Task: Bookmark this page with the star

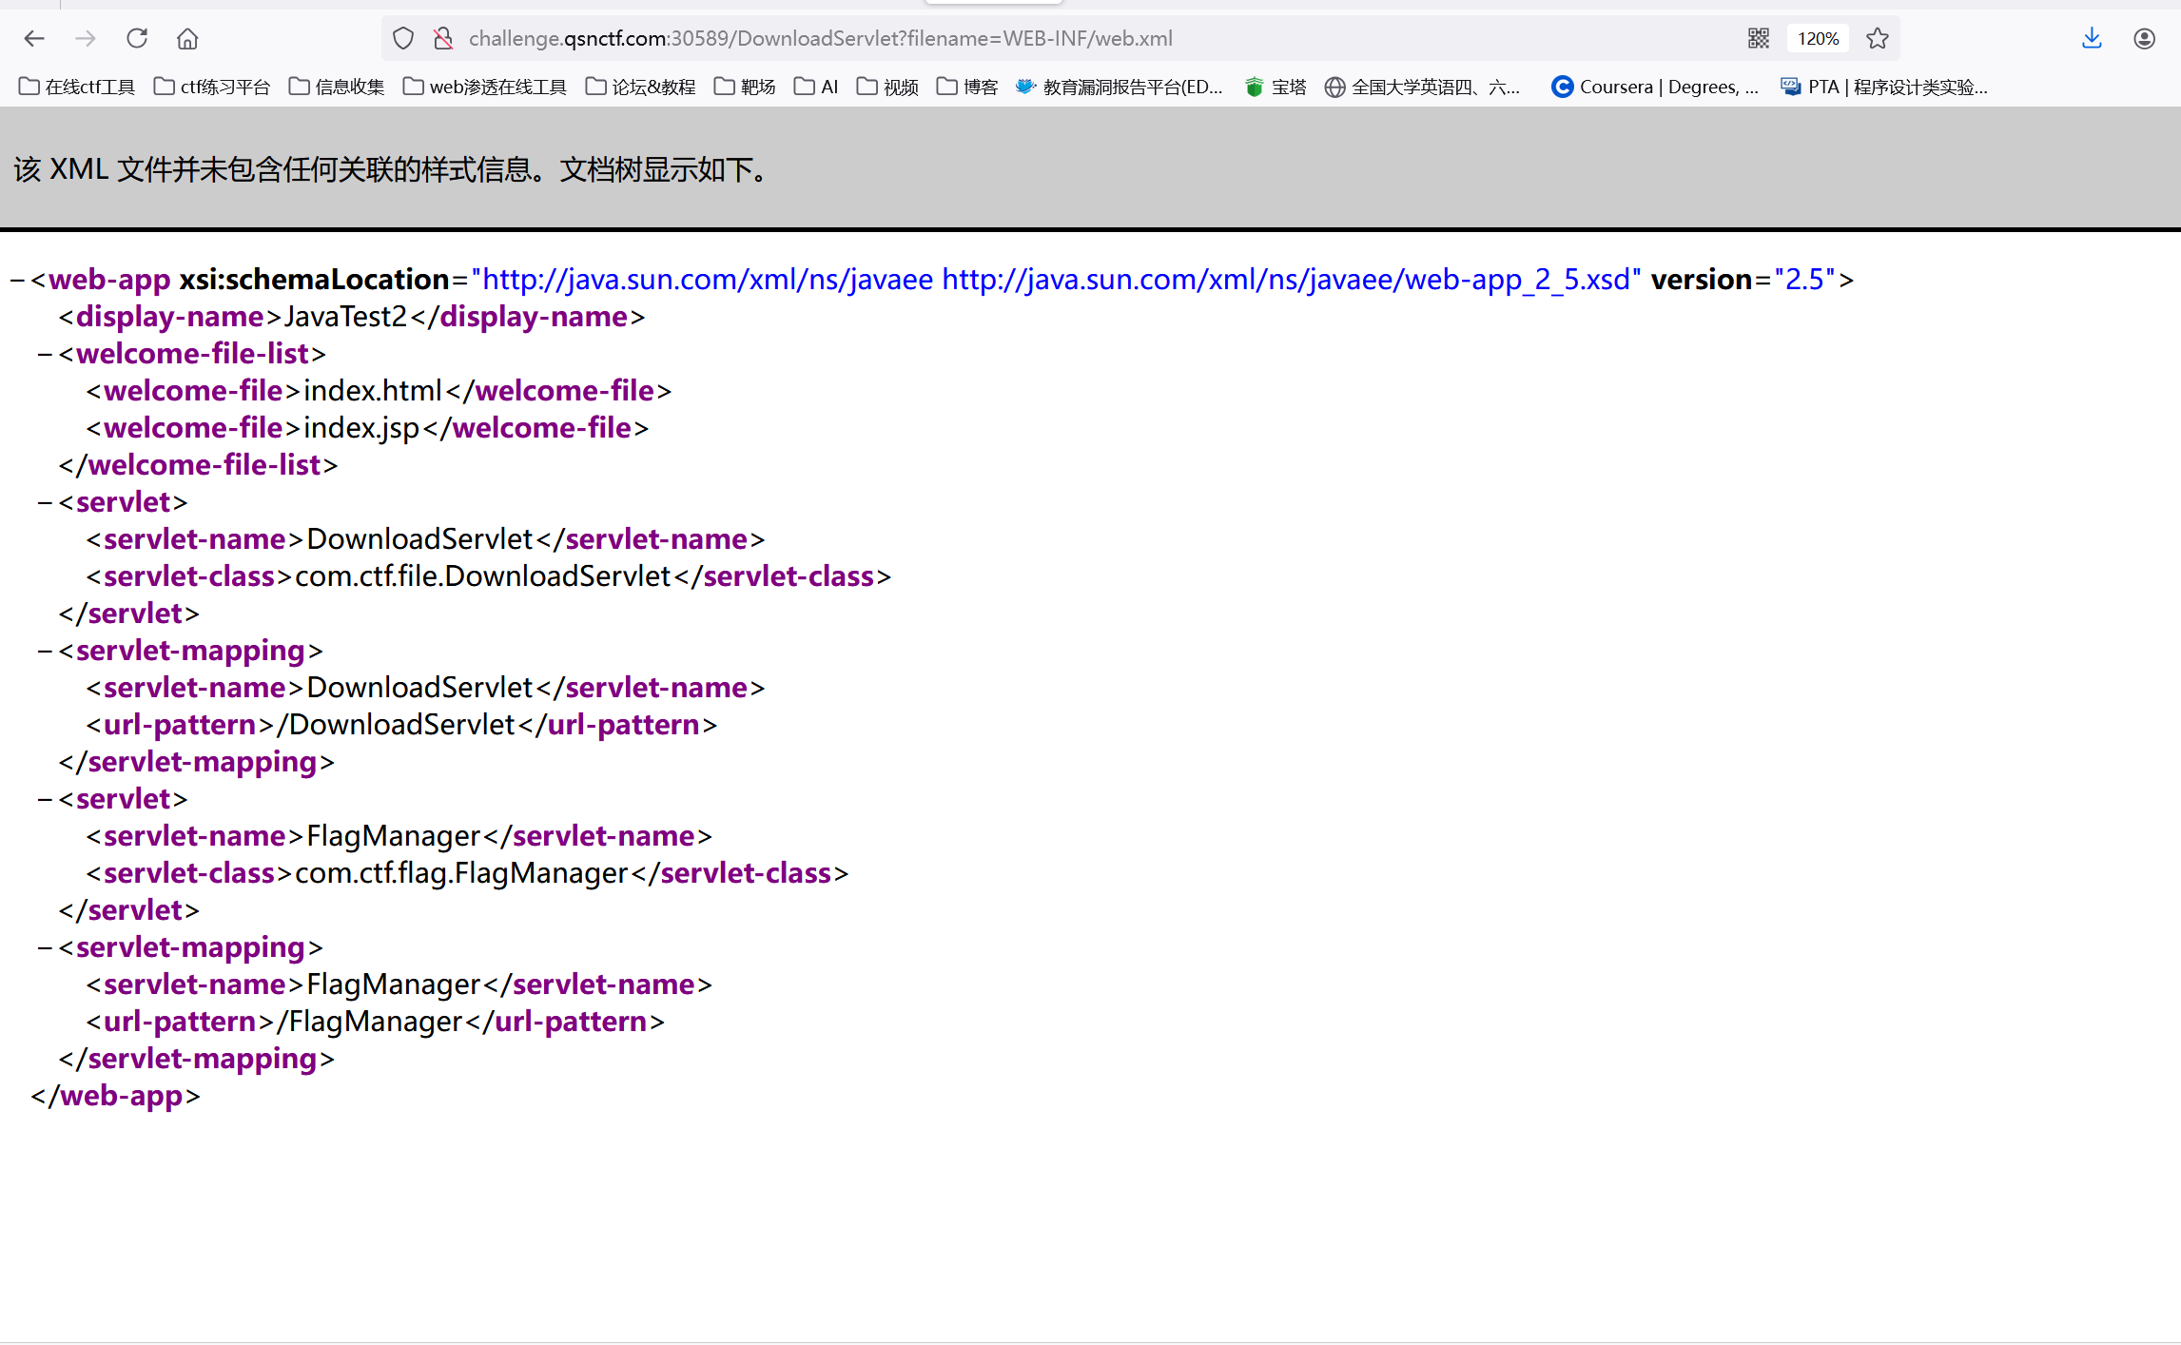Action: coord(1877,38)
